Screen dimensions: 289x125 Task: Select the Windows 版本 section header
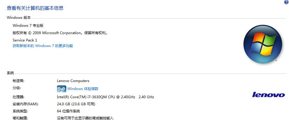19,18
